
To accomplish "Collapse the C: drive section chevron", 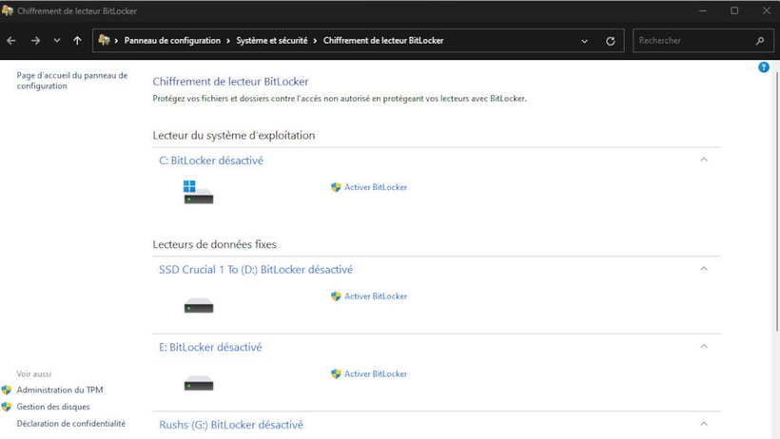I will coord(703,160).
